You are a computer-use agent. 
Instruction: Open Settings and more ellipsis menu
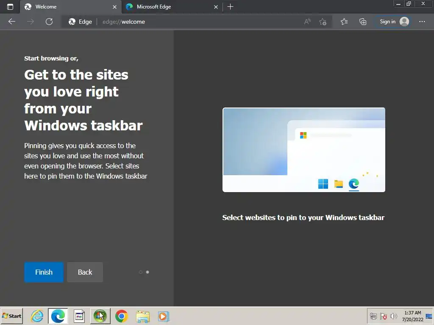[x=422, y=22]
